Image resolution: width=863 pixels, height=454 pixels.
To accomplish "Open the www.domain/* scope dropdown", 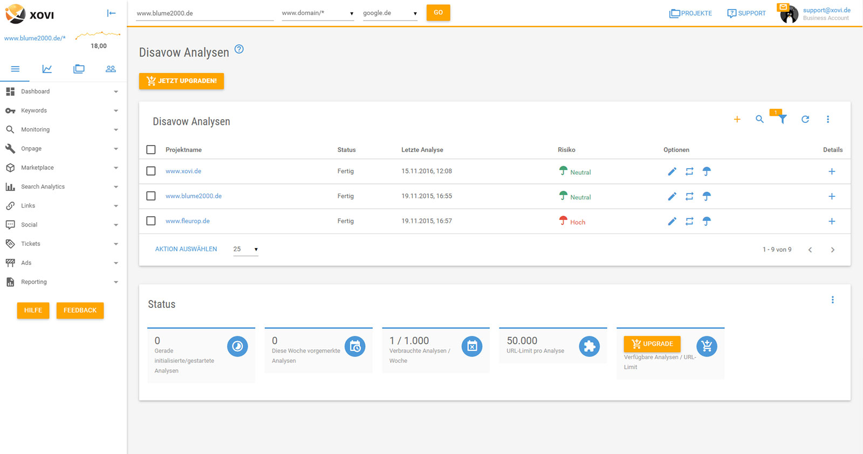I will point(318,13).
